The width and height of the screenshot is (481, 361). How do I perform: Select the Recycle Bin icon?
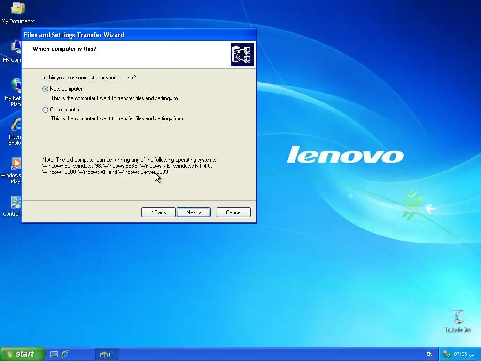pyautogui.click(x=458, y=321)
